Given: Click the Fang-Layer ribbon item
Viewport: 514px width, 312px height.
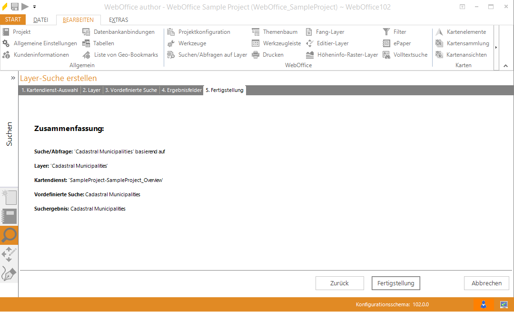Looking at the screenshot, I should (325, 32).
